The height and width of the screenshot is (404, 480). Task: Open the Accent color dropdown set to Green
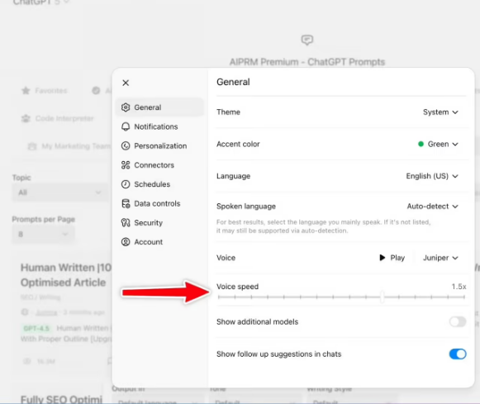coord(438,144)
